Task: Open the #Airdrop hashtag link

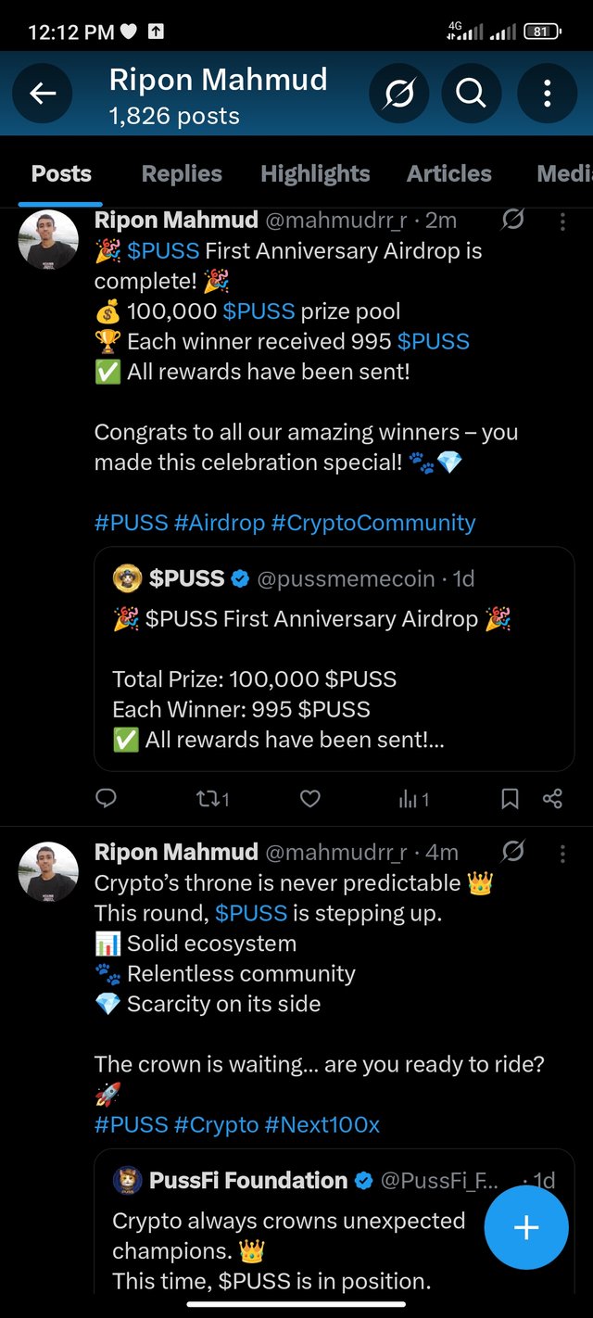Action: point(219,523)
